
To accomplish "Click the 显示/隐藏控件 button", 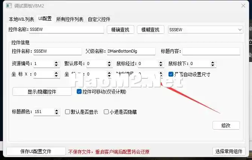I will 42,92.
